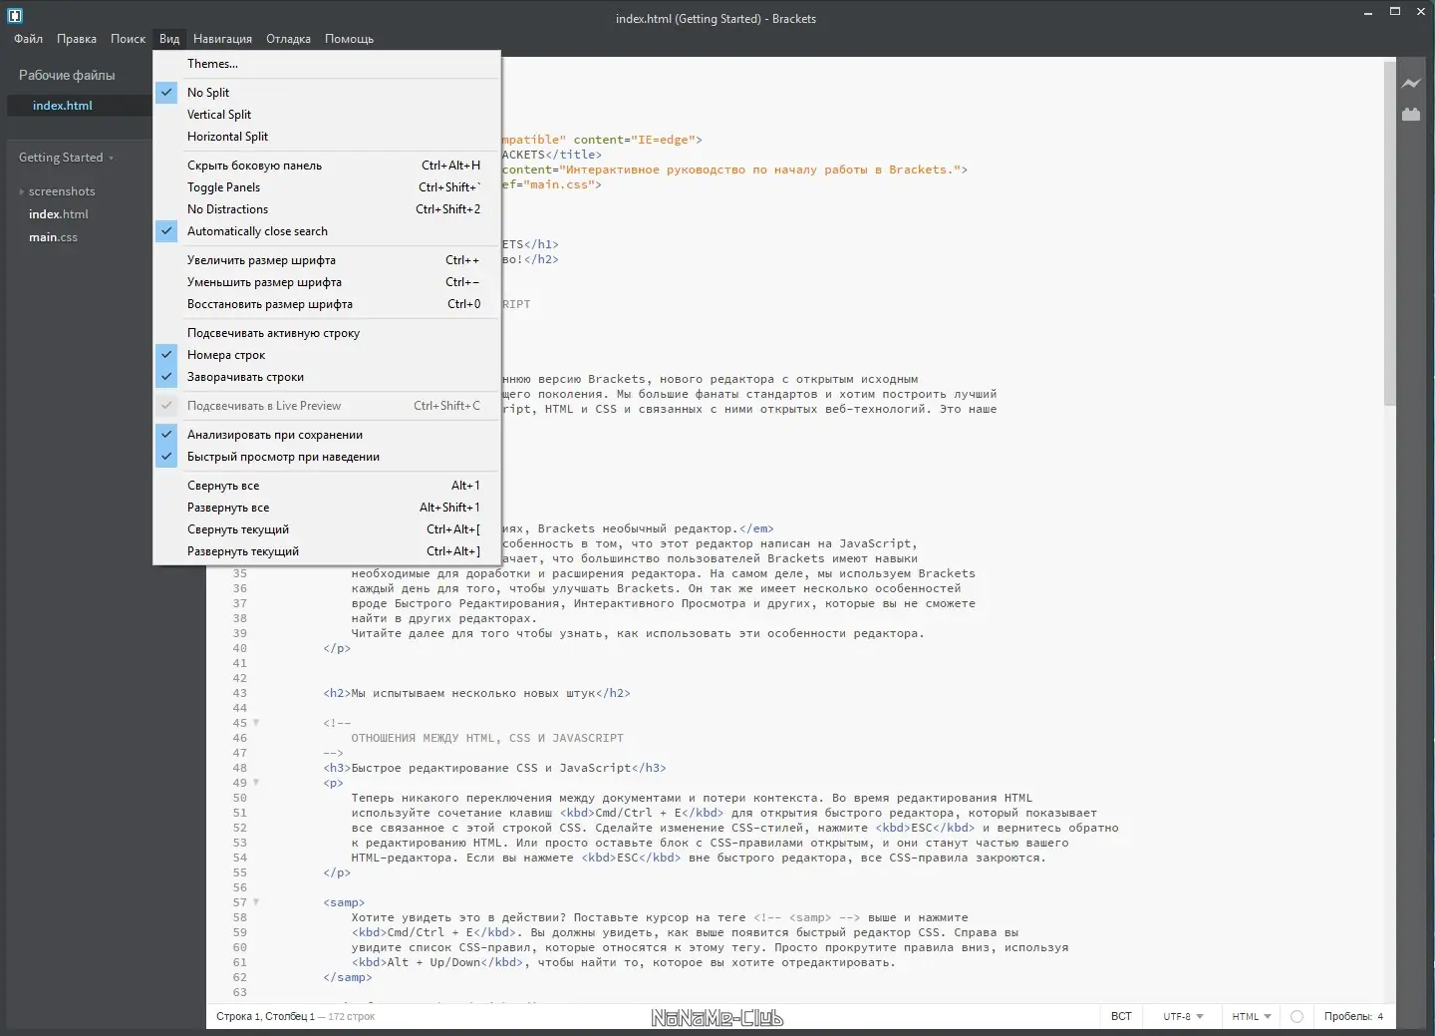The width and height of the screenshot is (1435, 1036).
Task: Choose Развернуть все menu entry
Action: 327,508
